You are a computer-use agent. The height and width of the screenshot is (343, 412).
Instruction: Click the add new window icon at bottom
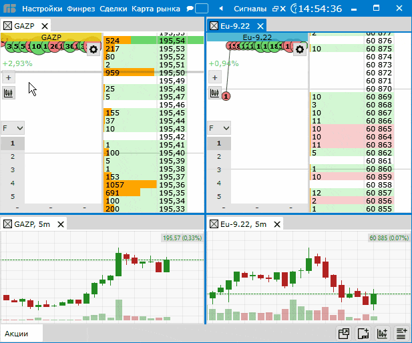(363, 333)
